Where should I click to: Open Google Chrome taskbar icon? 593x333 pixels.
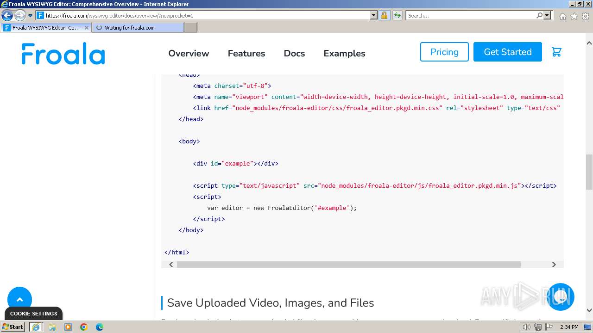84,327
